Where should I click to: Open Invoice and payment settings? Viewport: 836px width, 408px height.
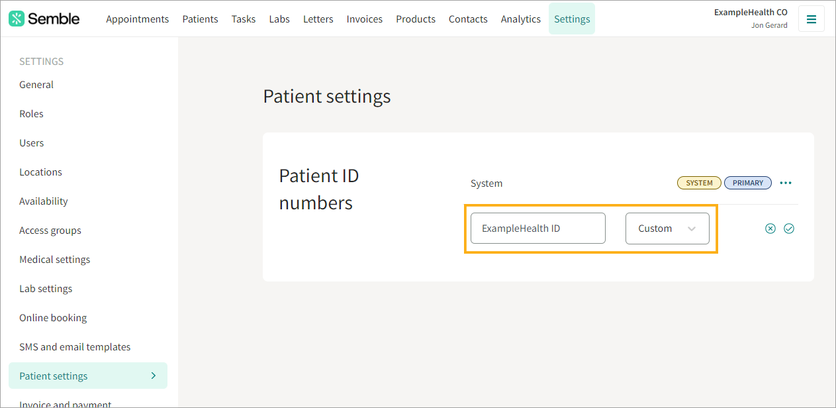(x=64, y=403)
